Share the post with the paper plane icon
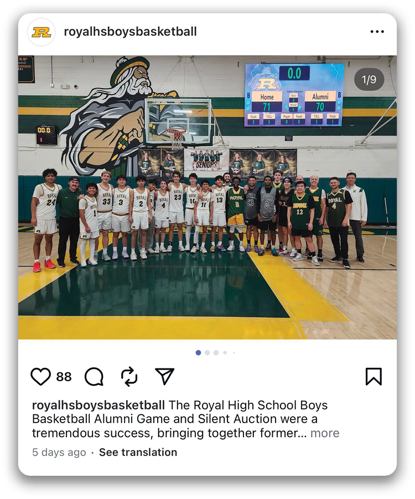Image resolution: width=415 pixels, height=499 pixels. pos(164,376)
